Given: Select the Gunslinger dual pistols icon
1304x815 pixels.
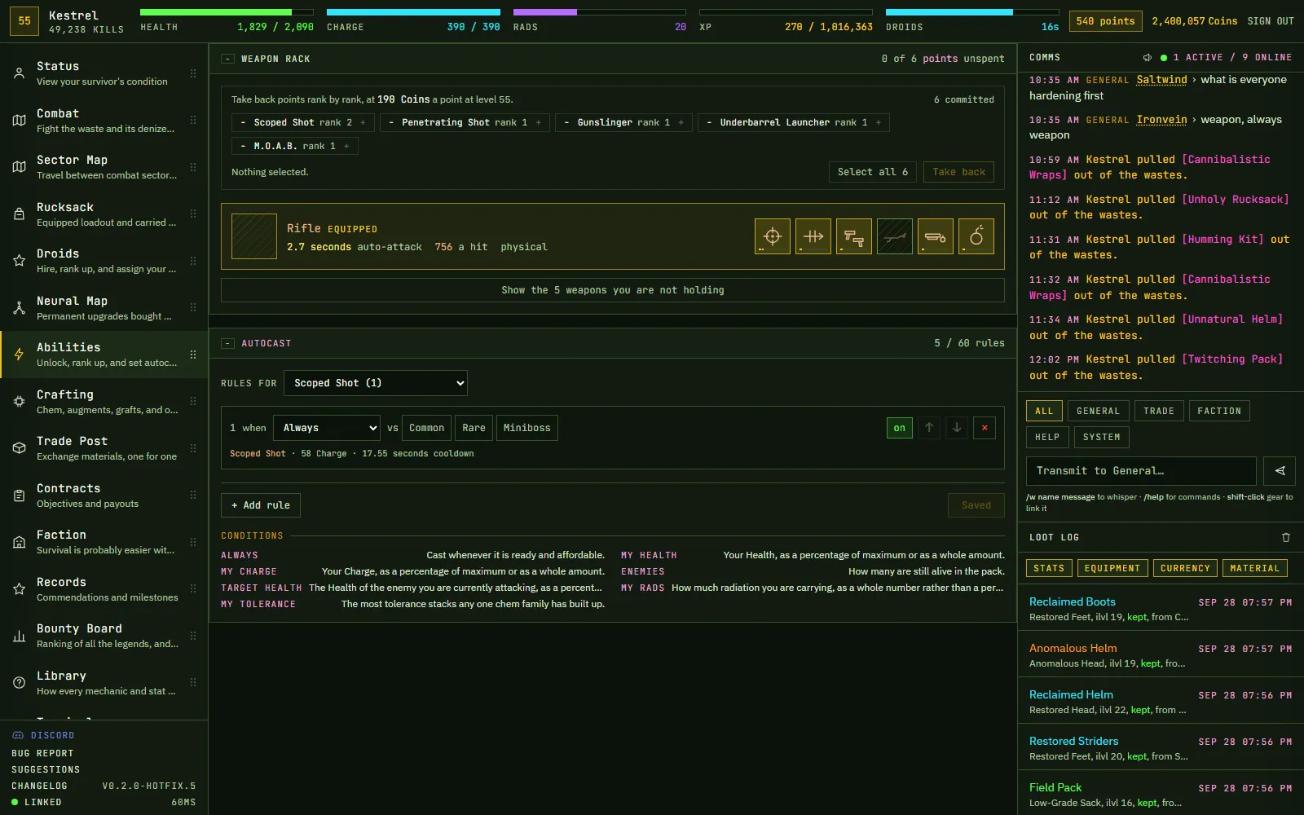Looking at the screenshot, I should tap(854, 236).
